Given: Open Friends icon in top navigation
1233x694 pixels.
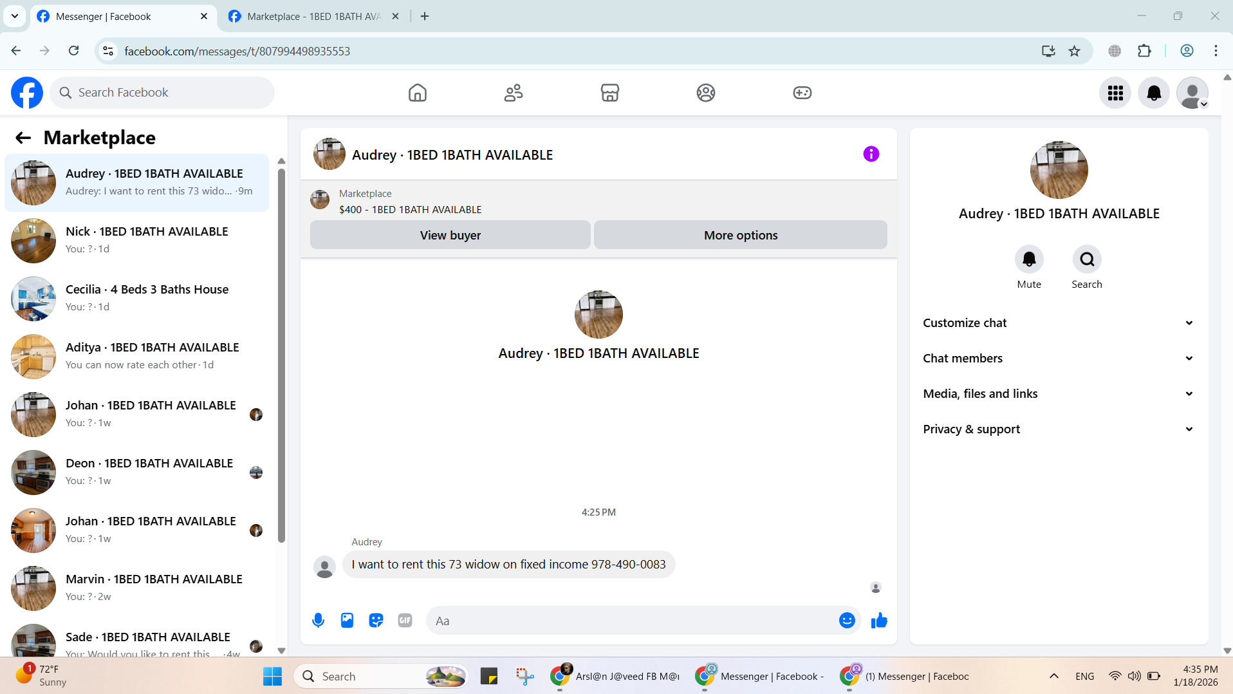Looking at the screenshot, I should pos(514,93).
